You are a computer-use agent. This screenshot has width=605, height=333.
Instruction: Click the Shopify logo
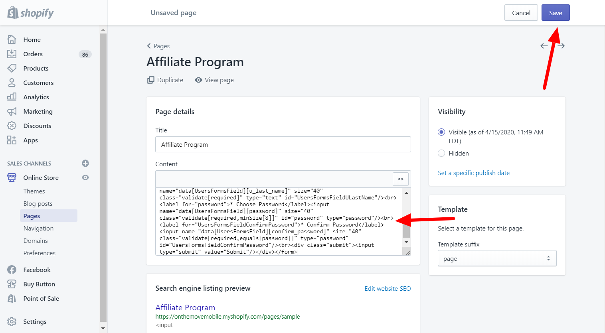tap(30, 13)
